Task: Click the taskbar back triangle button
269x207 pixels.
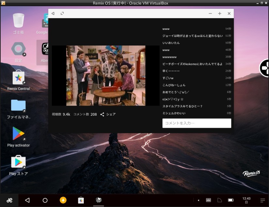Action: coord(27,200)
